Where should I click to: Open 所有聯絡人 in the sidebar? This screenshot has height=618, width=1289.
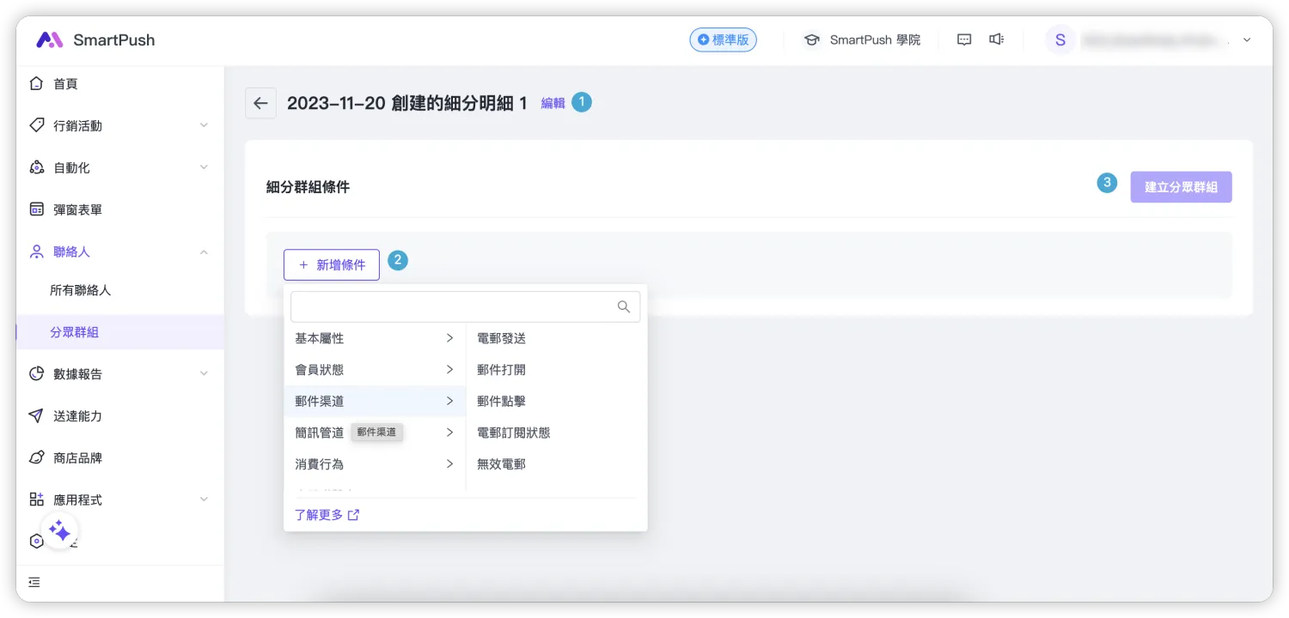[x=80, y=290]
